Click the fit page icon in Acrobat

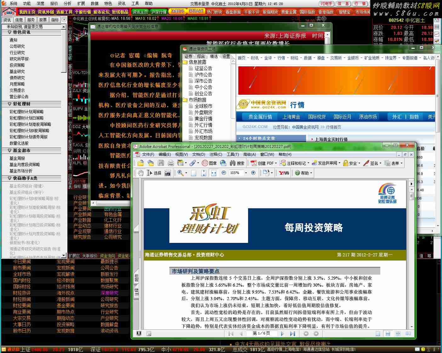tap(194, 173)
